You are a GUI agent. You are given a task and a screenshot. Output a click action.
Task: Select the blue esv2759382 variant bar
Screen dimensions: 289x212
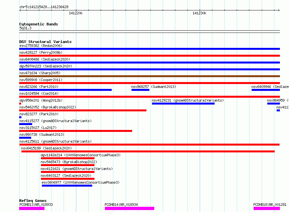[149, 49]
